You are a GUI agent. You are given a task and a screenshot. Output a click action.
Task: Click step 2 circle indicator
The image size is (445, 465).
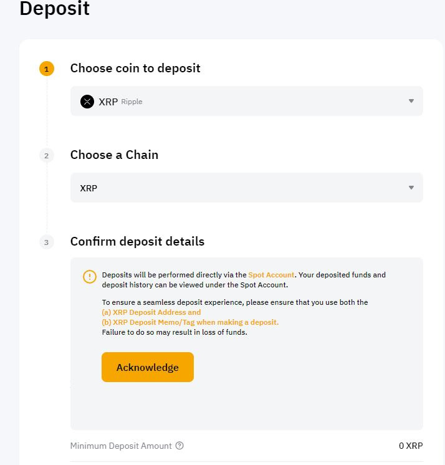pos(47,155)
